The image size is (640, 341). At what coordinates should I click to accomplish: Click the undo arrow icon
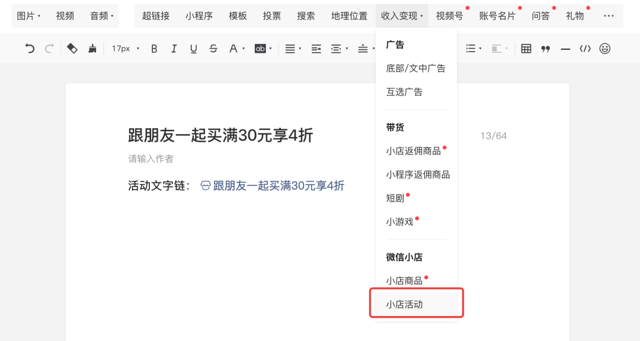tap(30, 49)
